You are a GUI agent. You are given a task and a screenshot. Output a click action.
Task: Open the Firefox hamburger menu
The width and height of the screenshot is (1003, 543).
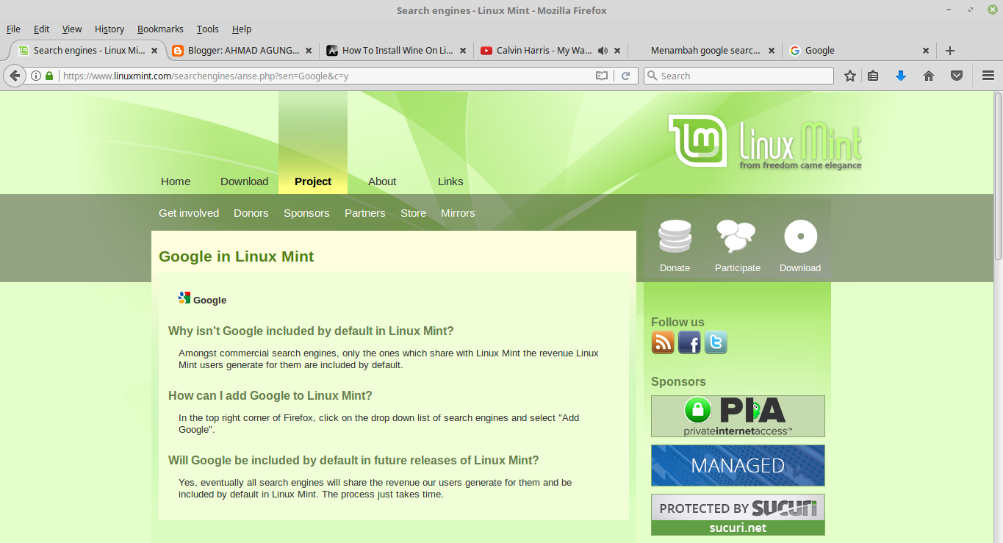pos(988,76)
